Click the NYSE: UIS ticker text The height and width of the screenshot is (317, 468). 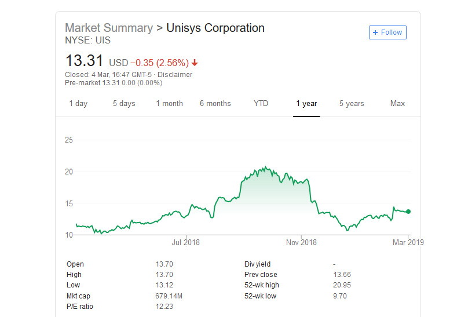pos(88,41)
